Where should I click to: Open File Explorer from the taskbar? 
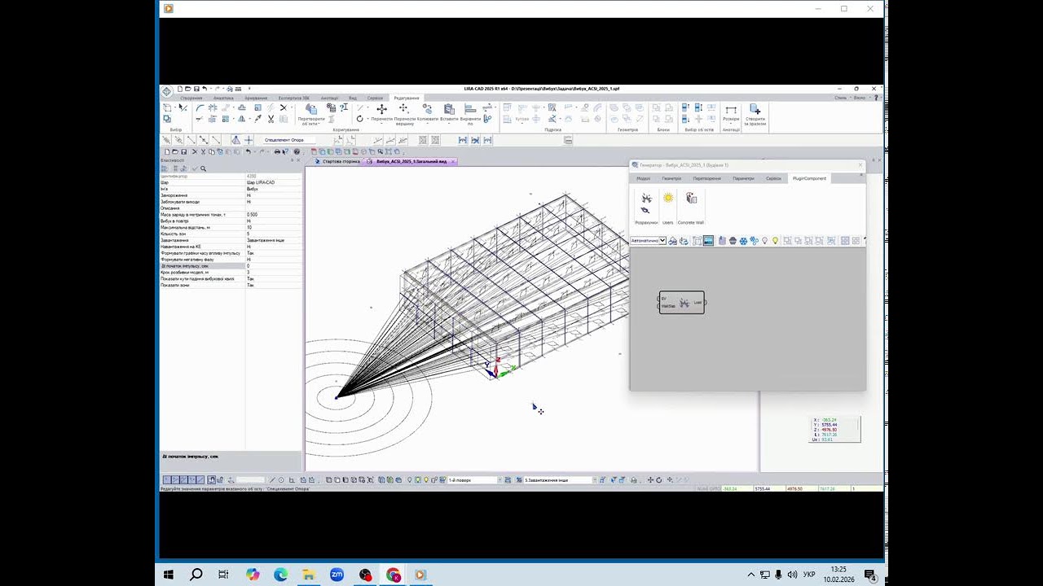(x=308, y=575)
